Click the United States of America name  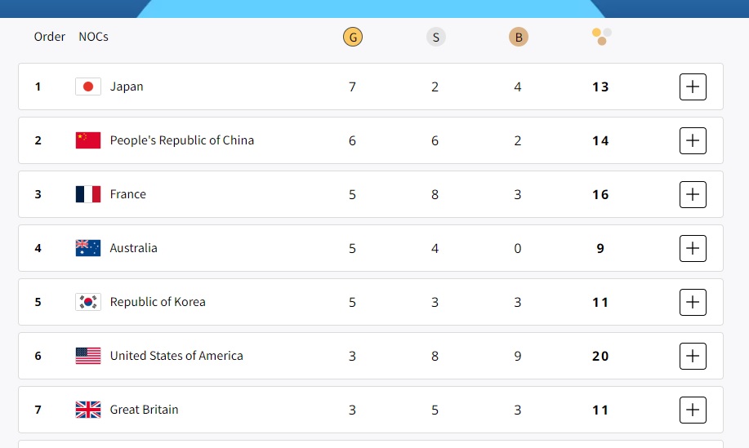(x=176, y=356)
